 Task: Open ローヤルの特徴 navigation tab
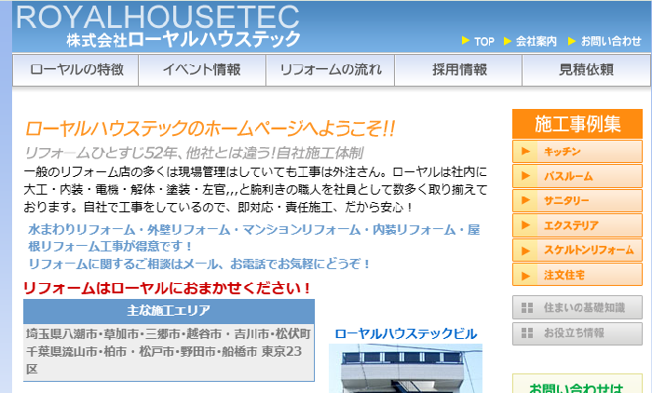pos(75,70)
